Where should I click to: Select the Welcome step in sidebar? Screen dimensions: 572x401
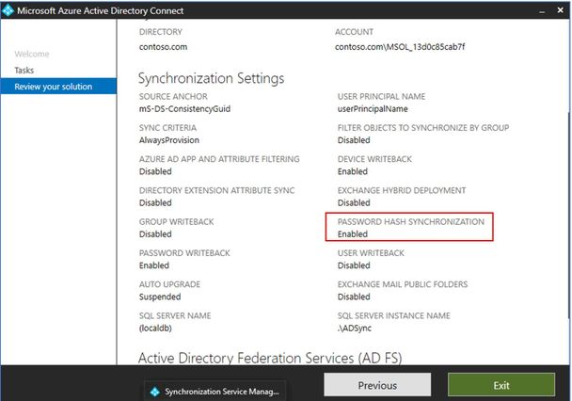click(x=32, y=54)
